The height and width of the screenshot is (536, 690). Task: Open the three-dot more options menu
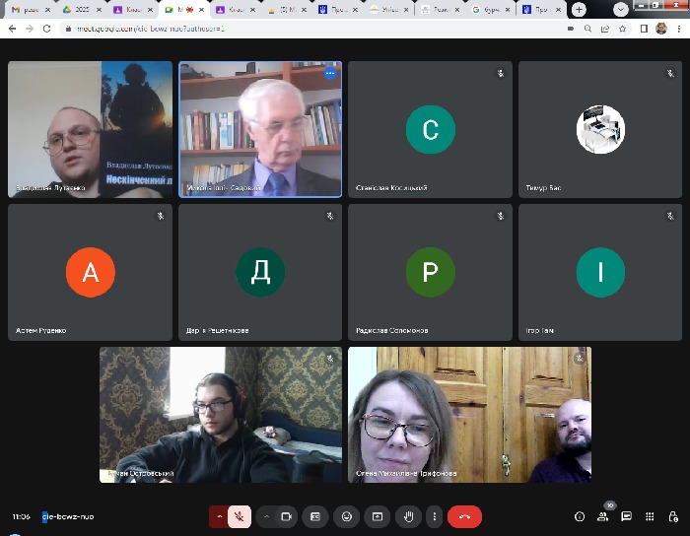pos(433,516)
